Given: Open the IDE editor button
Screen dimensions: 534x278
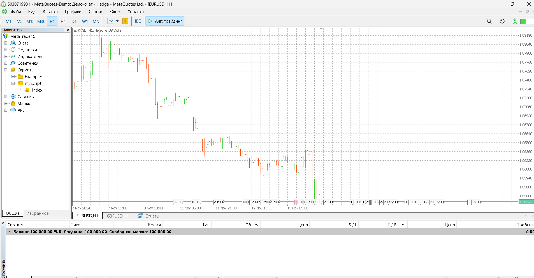Looking at the screenshot, I should click(x=138, y=21).
